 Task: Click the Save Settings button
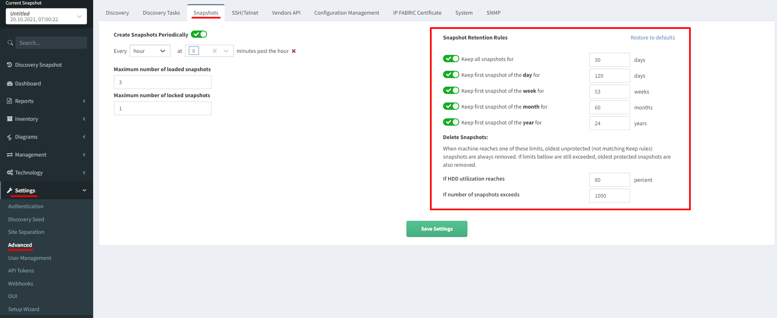click(437, 229)
